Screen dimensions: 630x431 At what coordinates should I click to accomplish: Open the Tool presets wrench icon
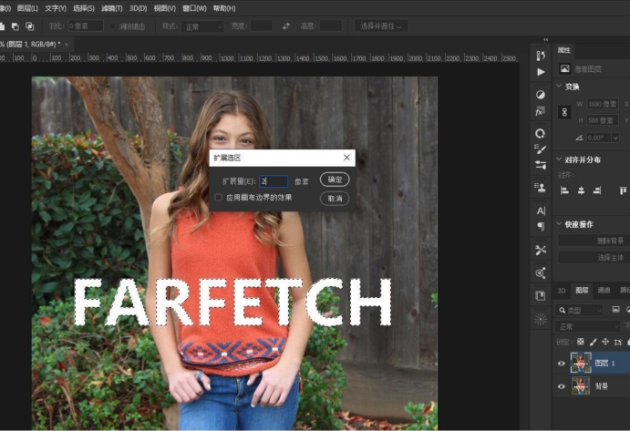point(541,250)
